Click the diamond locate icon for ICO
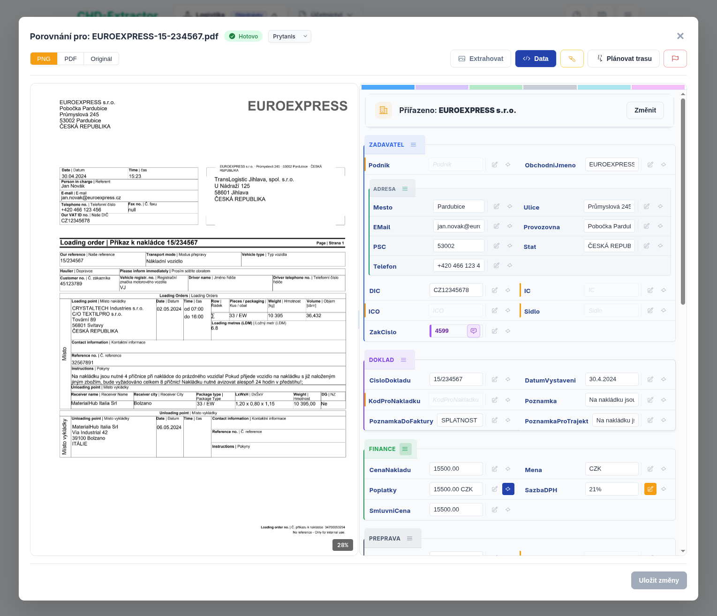This screenshot has height=616, width=717. pos(508,310)
